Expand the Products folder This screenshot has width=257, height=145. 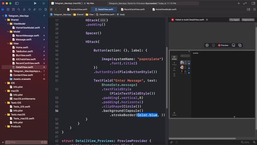coord(5,126)
